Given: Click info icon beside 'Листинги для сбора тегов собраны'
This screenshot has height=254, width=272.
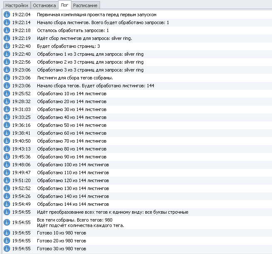Looking at the screenshot, I should pos(7,78).
